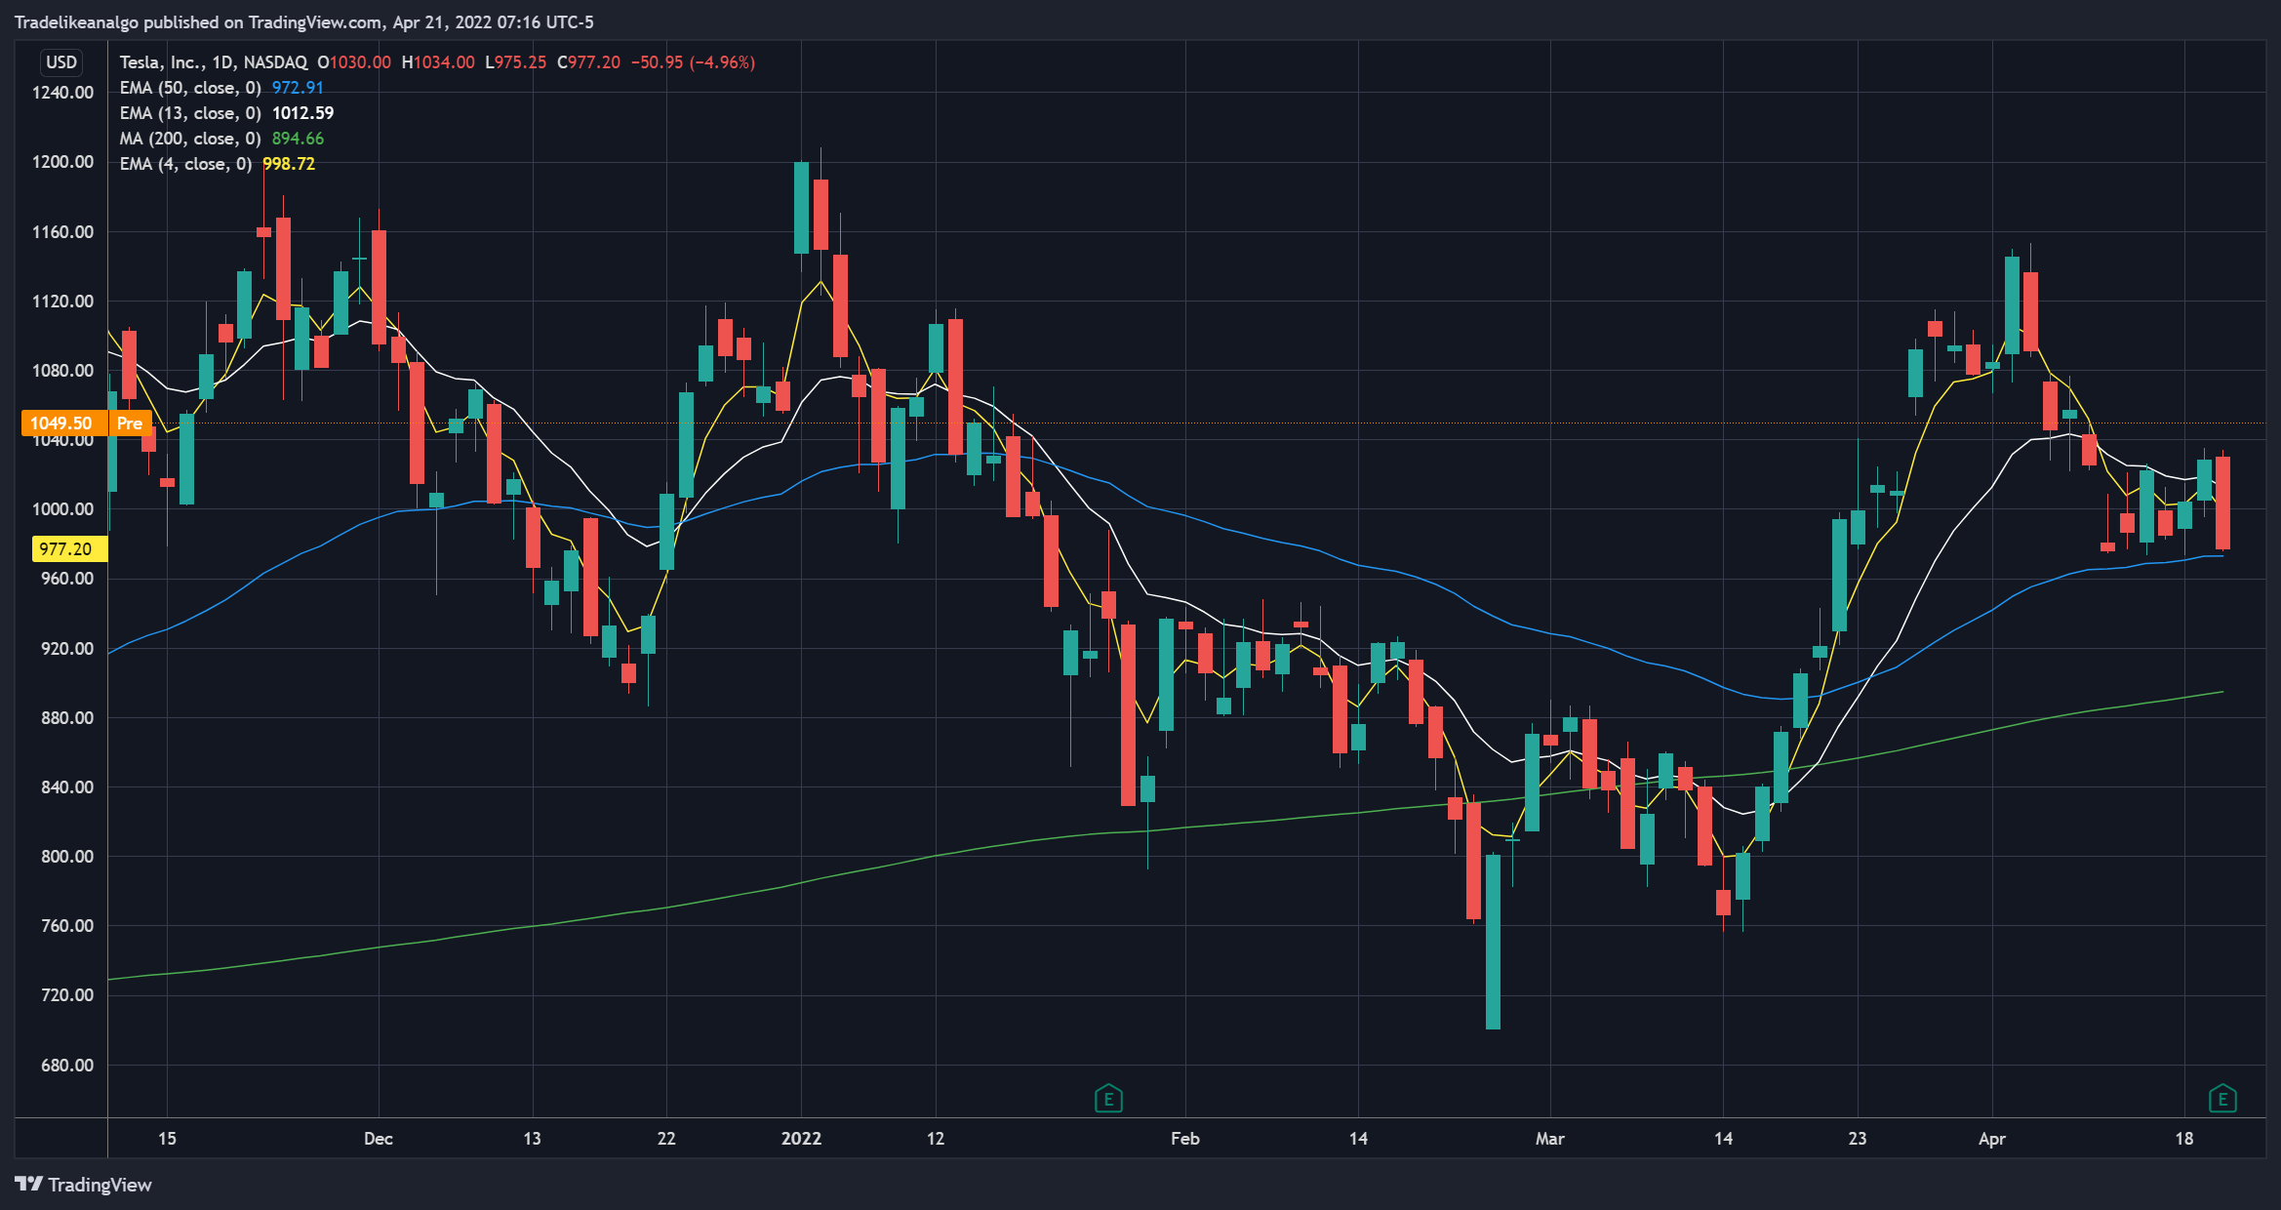
Task: Click the low price L975.25
Action: (516, 62)
